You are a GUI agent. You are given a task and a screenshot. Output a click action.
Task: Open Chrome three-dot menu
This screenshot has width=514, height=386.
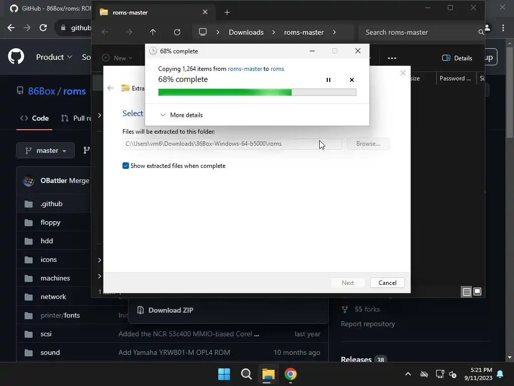503,28
